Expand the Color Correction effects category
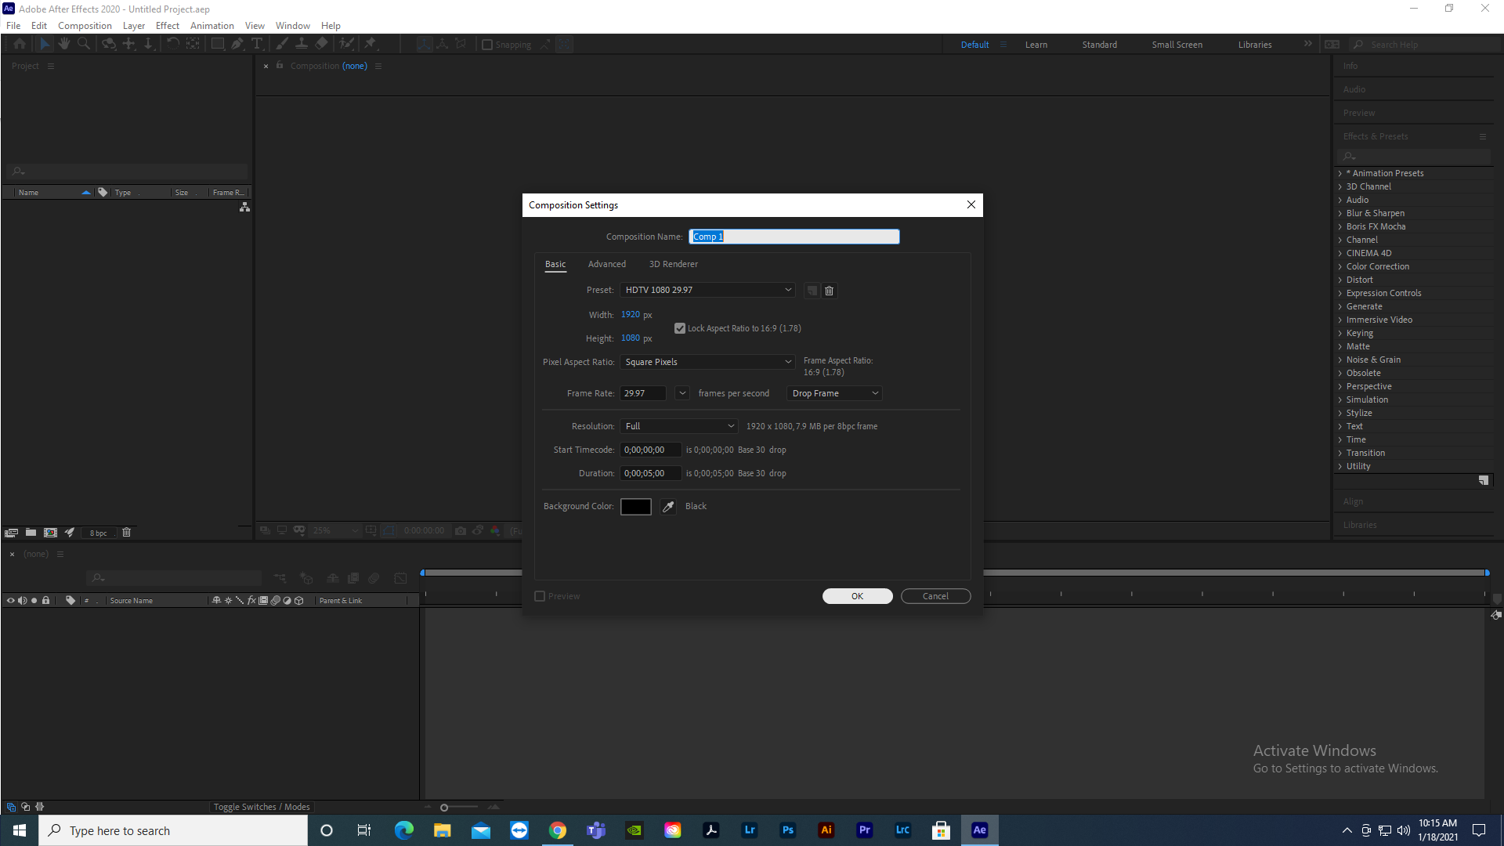Image resolution: width=1504 pixels, height=846 pixels. (1339, 267)
